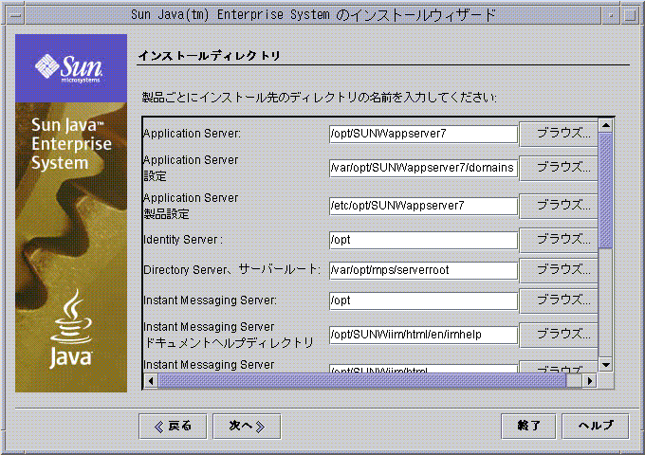Click the 'Instant Messaging Server:' label
Viewport: 645px width, 455px height.
[210, 300]
